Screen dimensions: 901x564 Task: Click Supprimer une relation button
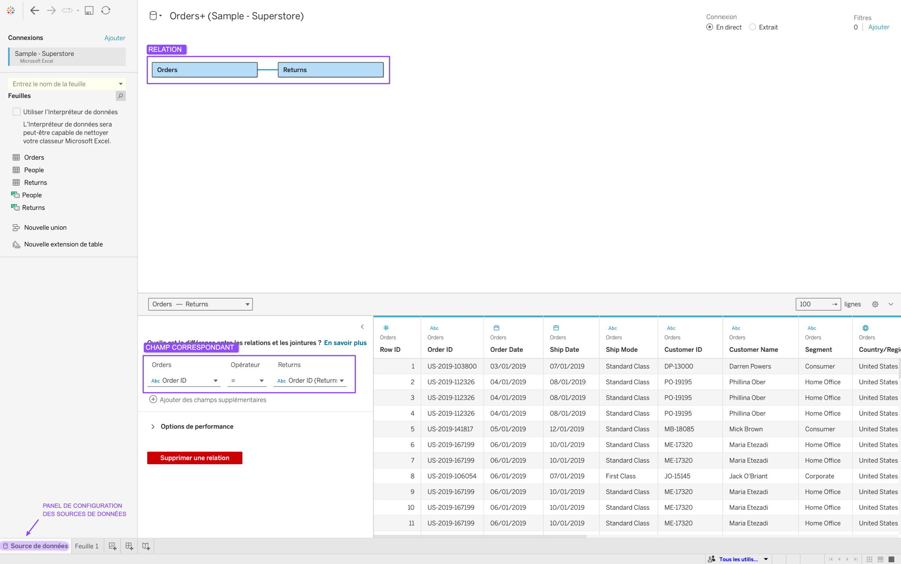coord(195,458)
